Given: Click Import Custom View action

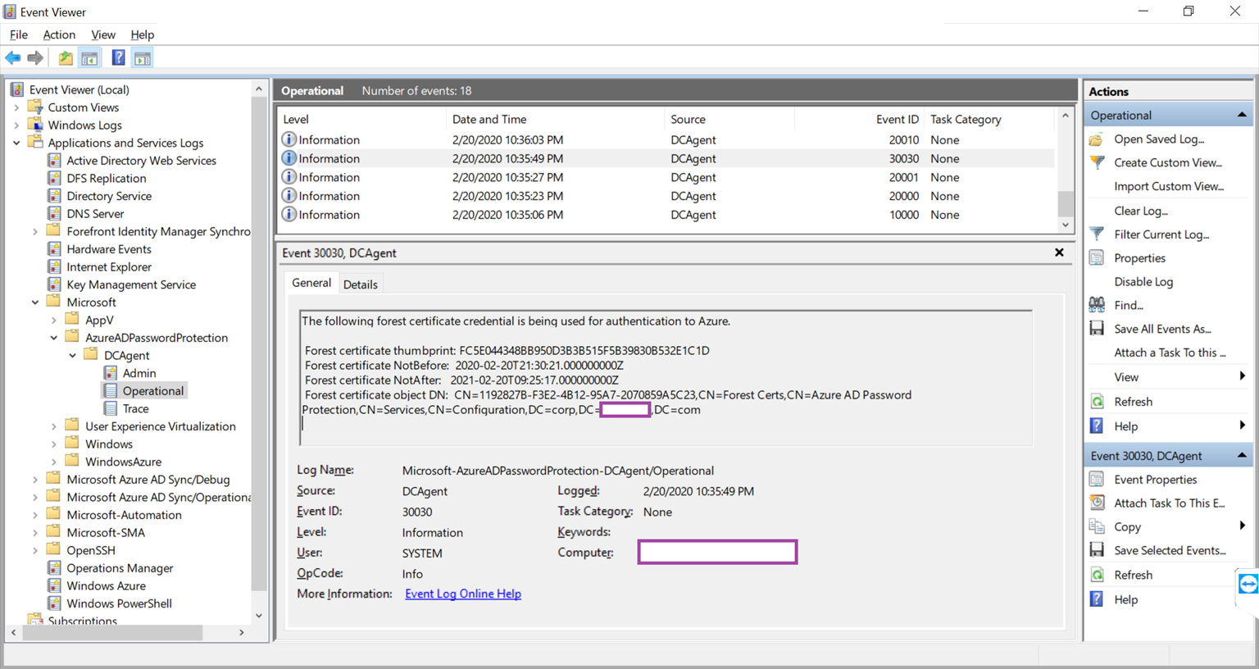Looking at the screenshot, I should [x=1169, y=186].
